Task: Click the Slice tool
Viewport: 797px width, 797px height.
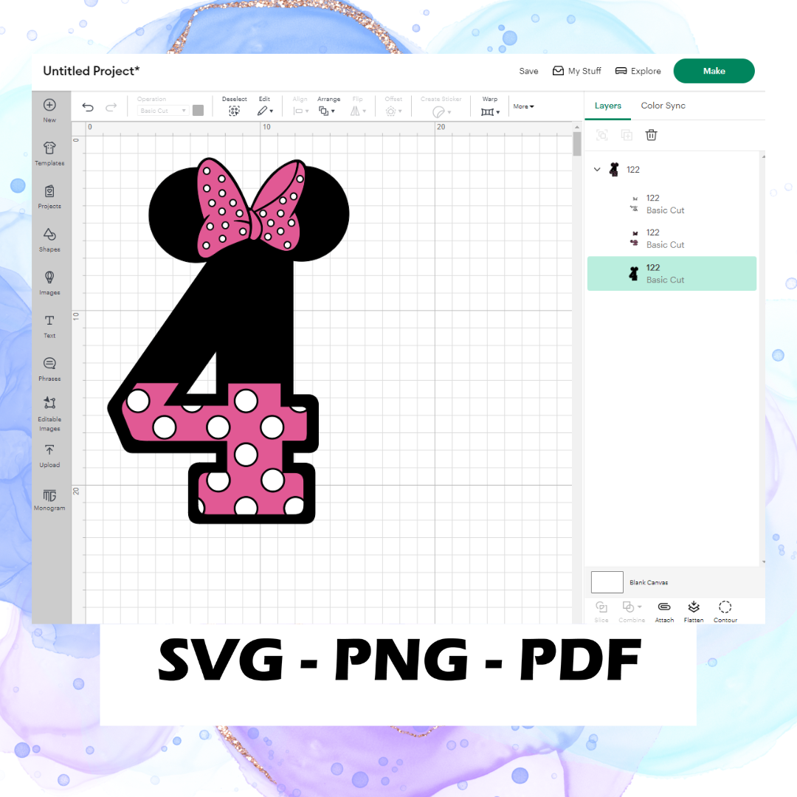Action: pyautogui.click(x=601, y=612)
